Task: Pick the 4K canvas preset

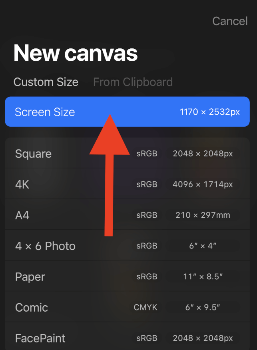Action: point(127,184)
